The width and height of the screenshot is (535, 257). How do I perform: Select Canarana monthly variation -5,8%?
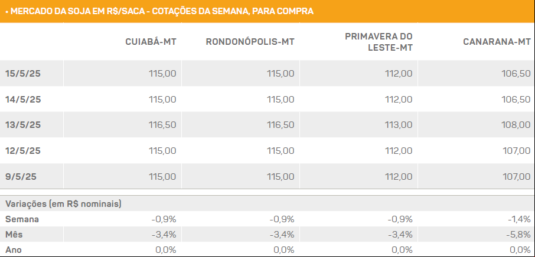(x=518, y=235)
